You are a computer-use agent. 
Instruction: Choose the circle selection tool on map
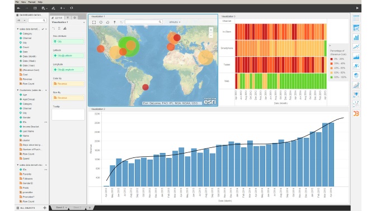point(101,22)
